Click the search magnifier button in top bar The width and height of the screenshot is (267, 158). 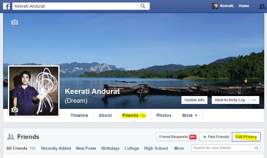(x=142, y=6)
